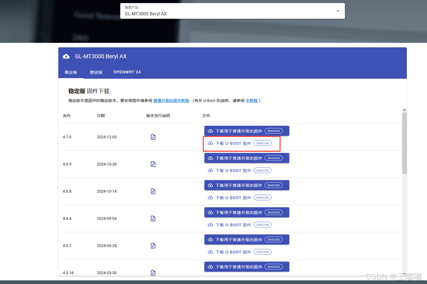
Task: Open release notes icon for version 4.6.2
Action: point(153,246)
